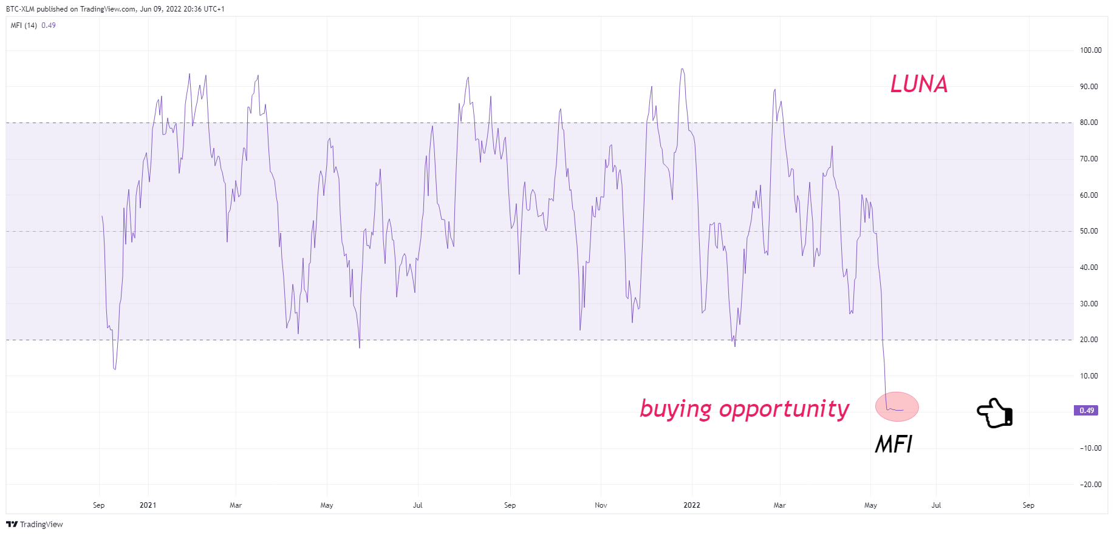Click the Jul label on right side
Image resolution: width=1114 pixels, height=535 pixels.
pyautogui.click(x=936, y=505)
